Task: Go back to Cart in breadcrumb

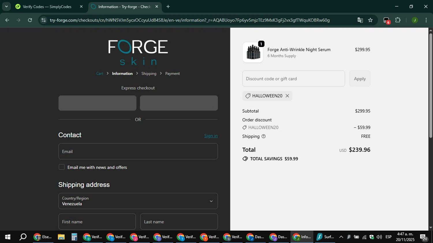Action: pyautogui.click(x=100, y=74)
